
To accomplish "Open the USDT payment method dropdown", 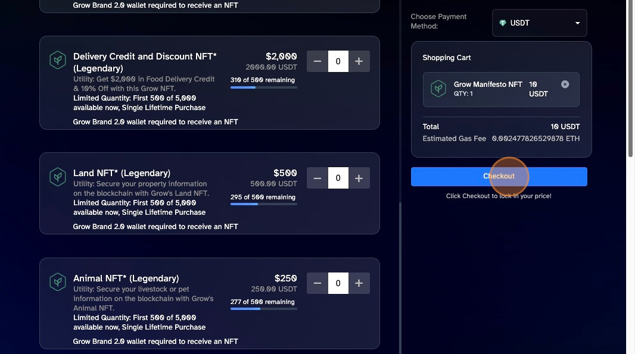I will tap(540, 23).
